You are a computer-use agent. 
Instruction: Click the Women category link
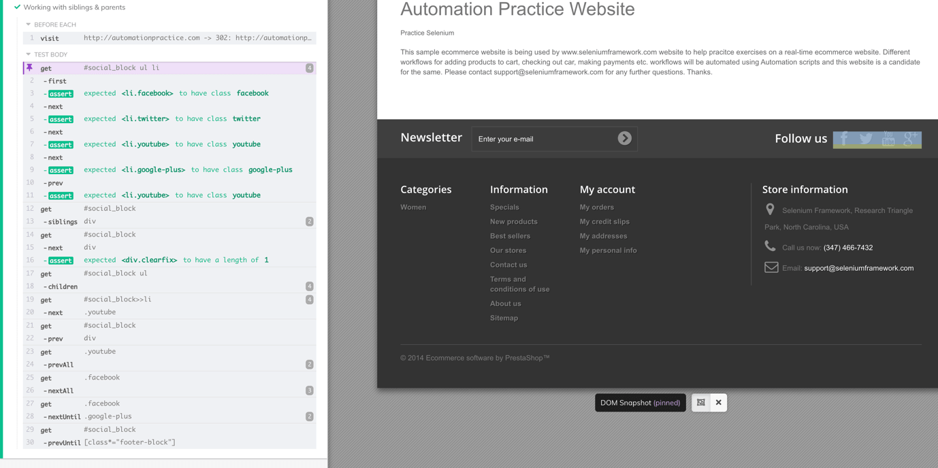tap(413, 207)
